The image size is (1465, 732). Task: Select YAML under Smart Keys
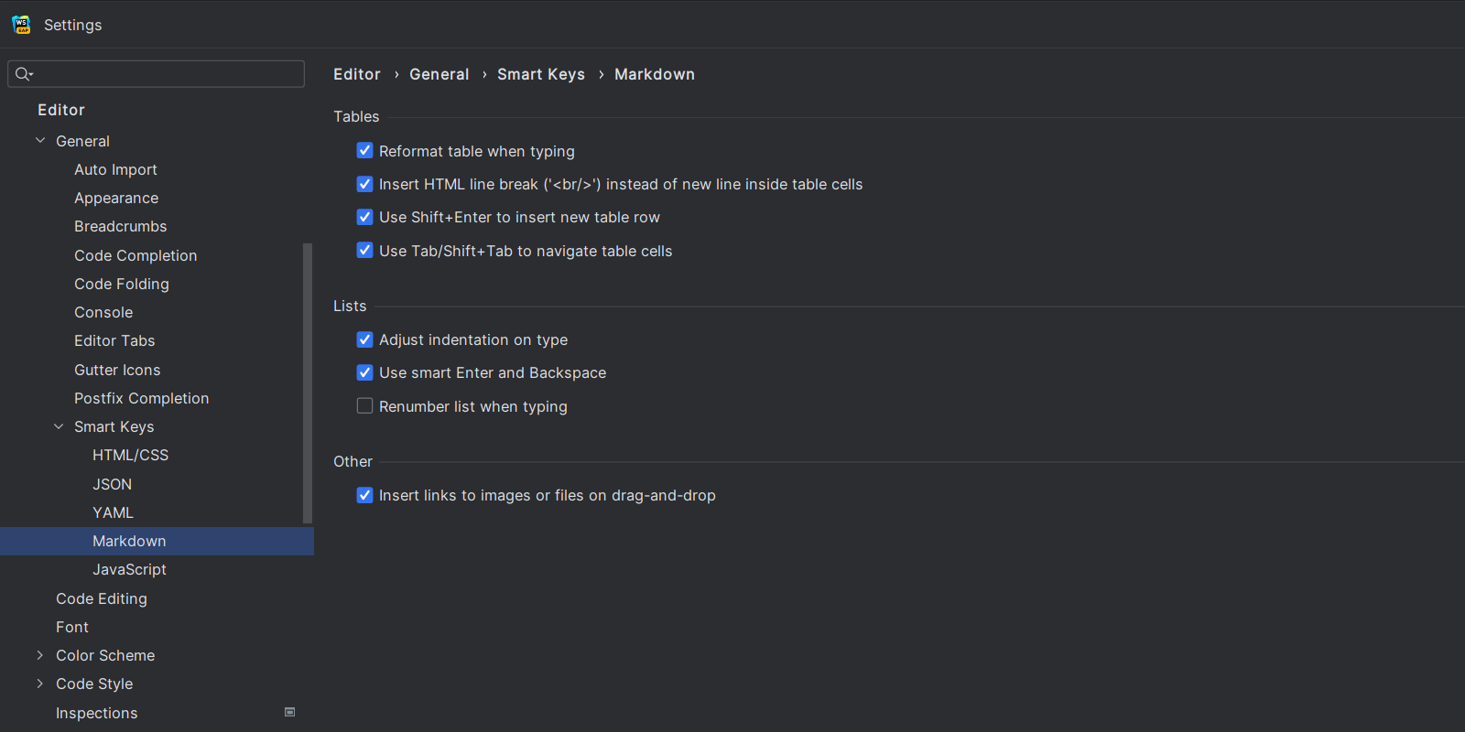(113, 512)
